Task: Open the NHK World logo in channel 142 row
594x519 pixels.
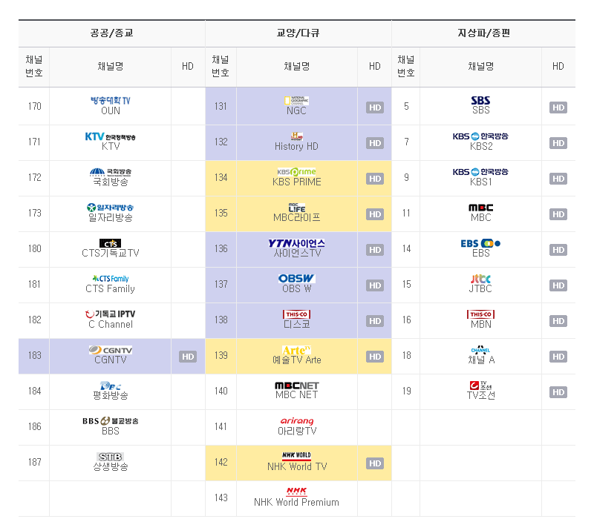Action: point(296,456)
